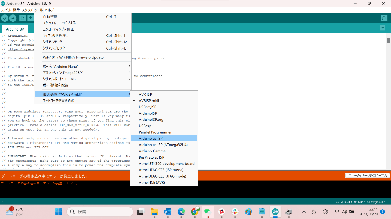The width and height of the screenshot is (391, 219).
Task: Select ボード情報を取得 menu entry
Action: [x=83, y=85]
